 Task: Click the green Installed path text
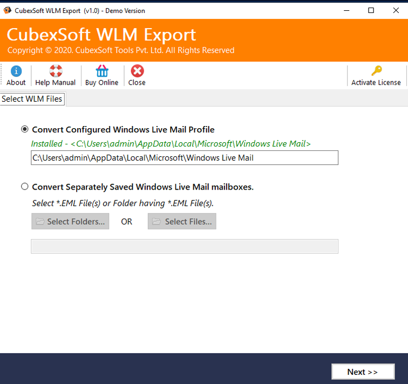[x=171, y=144]
